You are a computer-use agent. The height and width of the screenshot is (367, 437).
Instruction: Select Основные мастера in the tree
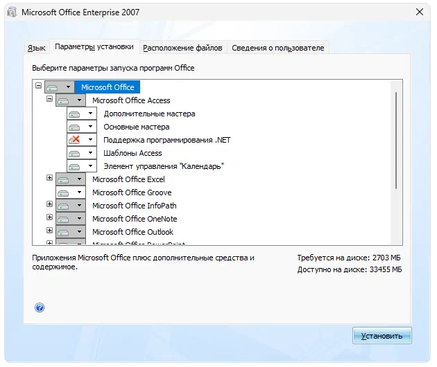coord(137,127)
